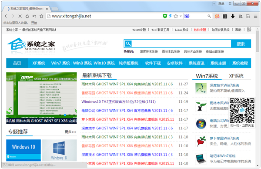Image resolution: width=261 pixels, height=169 pixels.
Task: Stop page loading with the X button
Action: pos(20,16)
